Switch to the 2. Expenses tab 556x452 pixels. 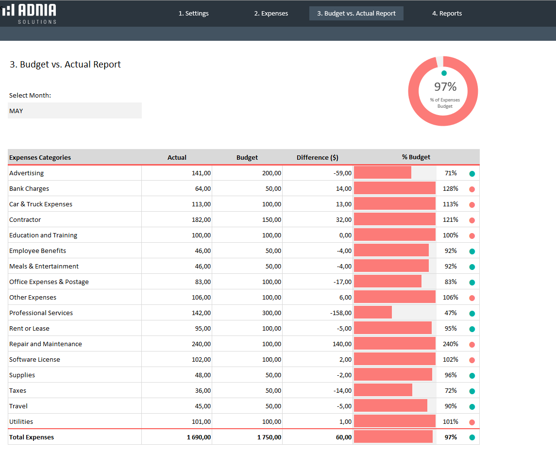271,13
